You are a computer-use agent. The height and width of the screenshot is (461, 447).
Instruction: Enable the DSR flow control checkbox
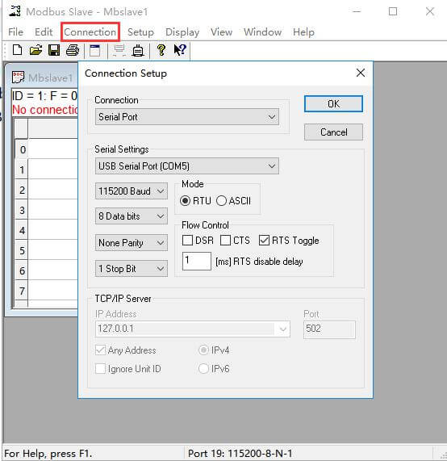[187, 241]
